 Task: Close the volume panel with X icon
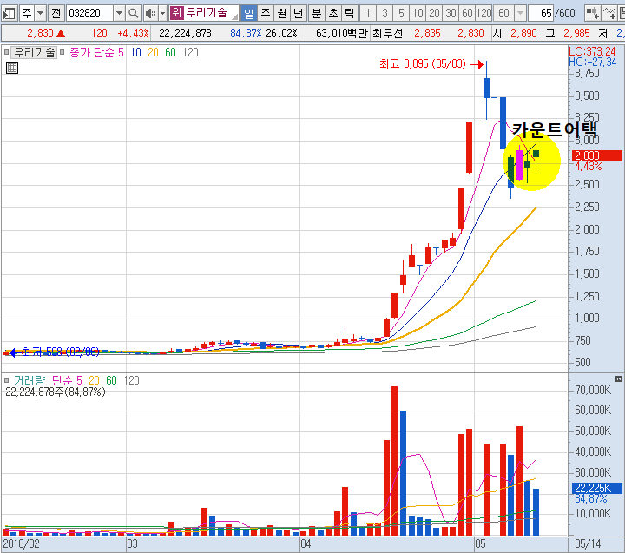point(618,380)
